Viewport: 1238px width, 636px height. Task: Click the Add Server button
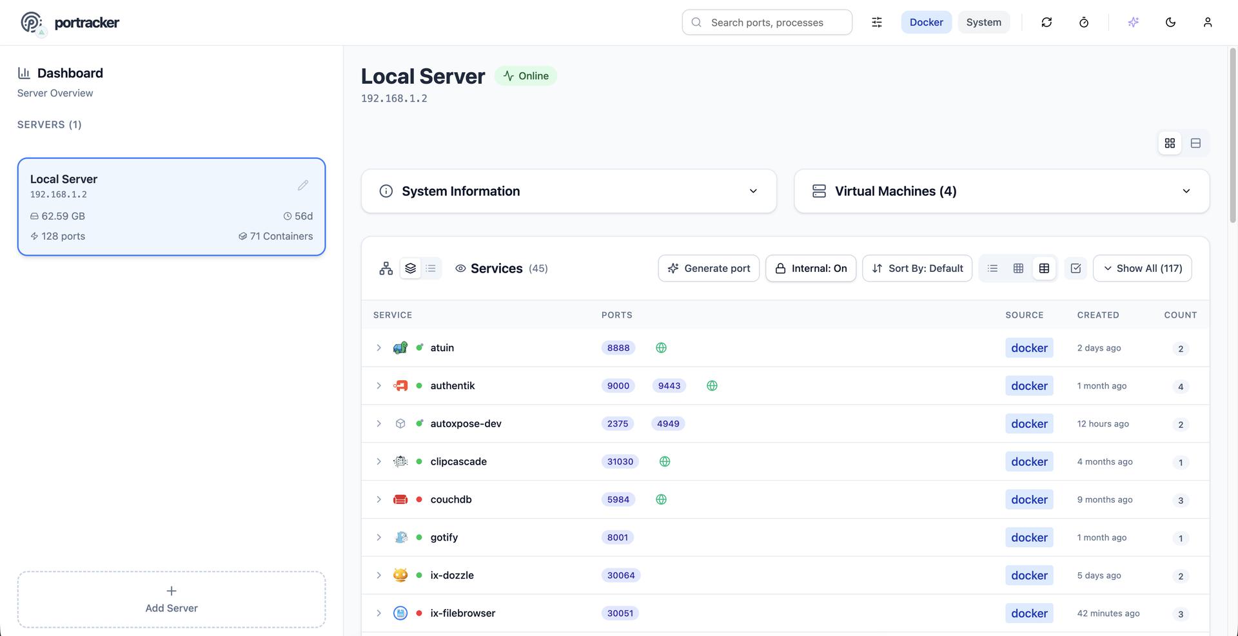(172, 599)
